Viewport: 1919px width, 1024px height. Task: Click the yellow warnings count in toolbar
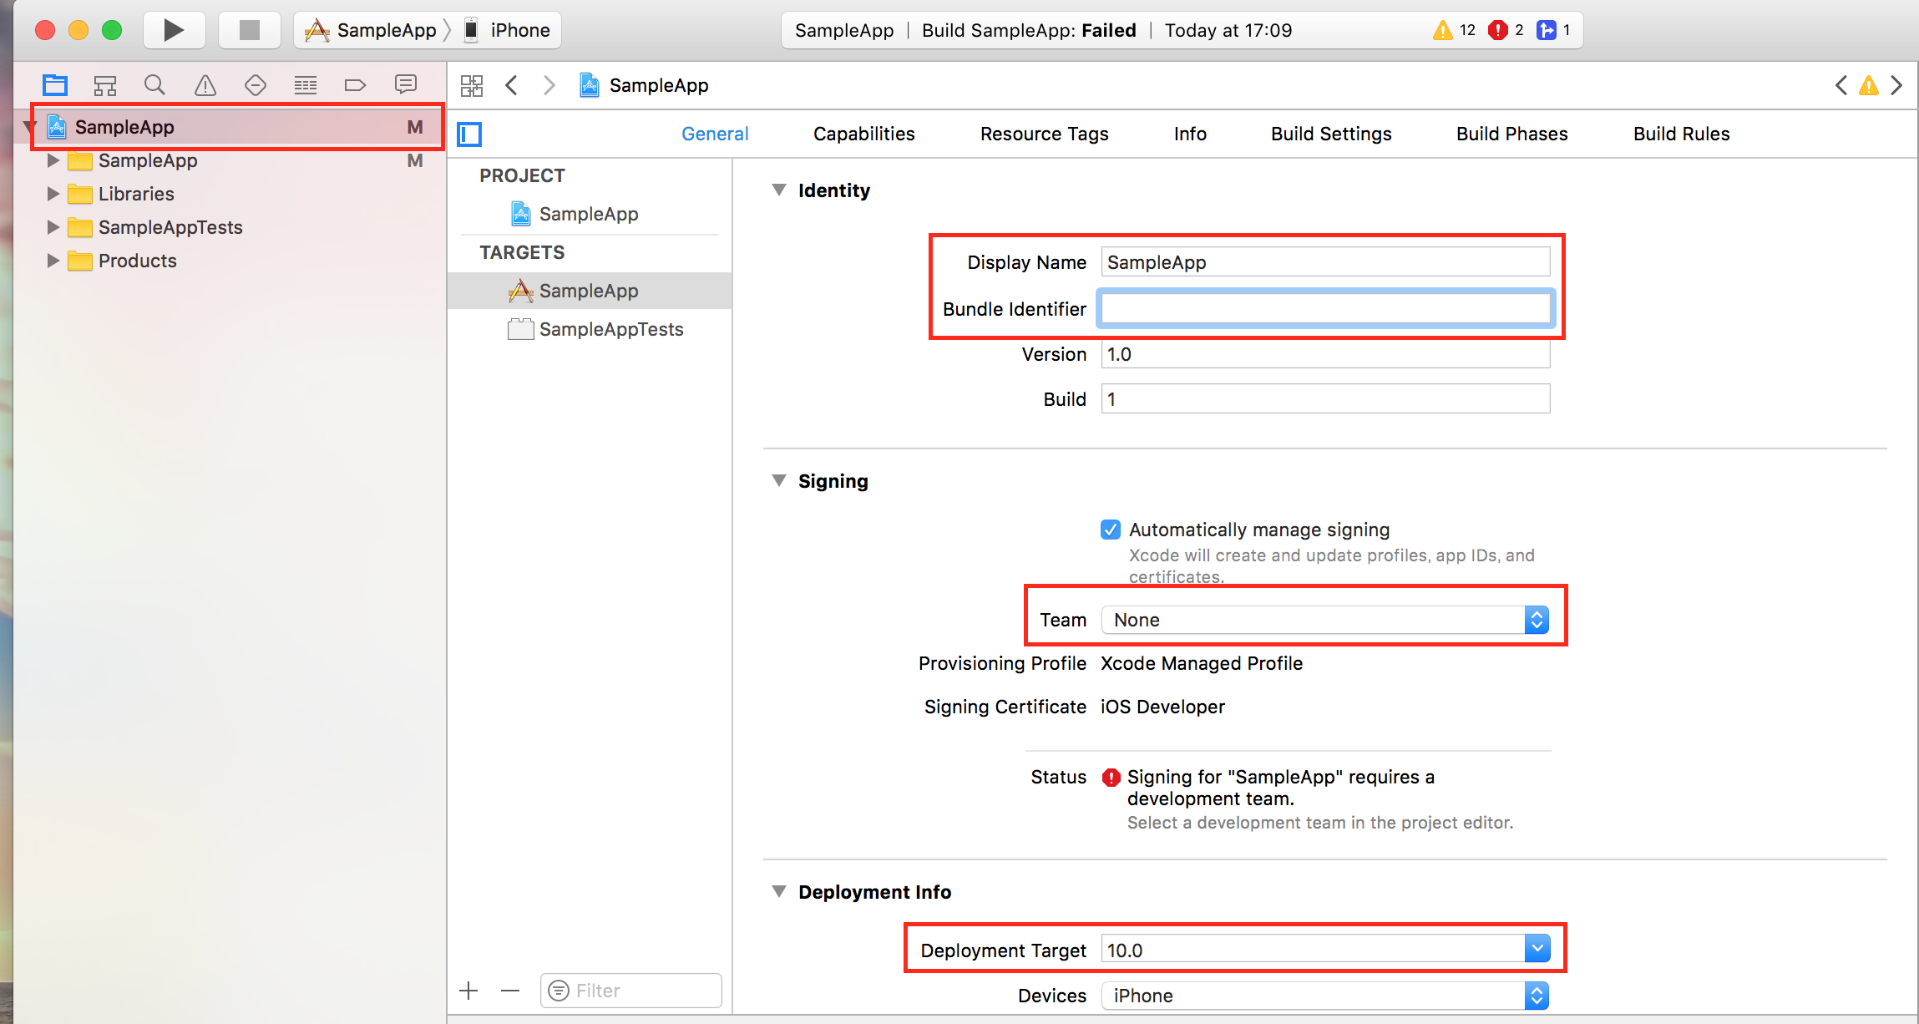point(1454,30)
